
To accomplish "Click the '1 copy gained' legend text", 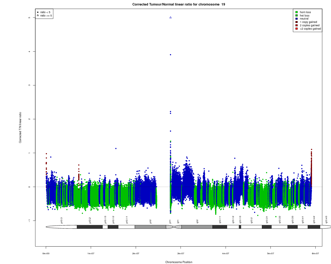I will coord(308,22).
